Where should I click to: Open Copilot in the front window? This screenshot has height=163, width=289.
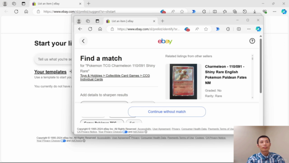[x=258, y=29]
